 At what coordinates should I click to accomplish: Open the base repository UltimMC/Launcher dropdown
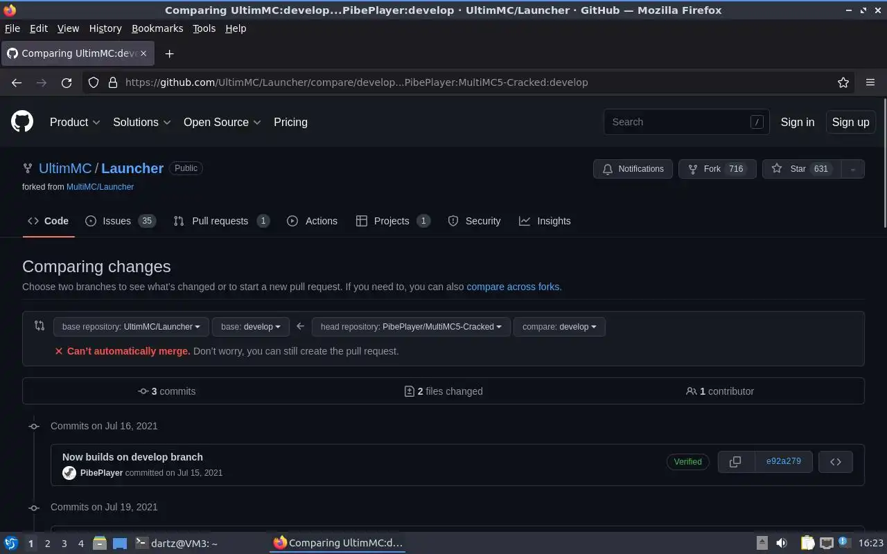click(131, 327)
